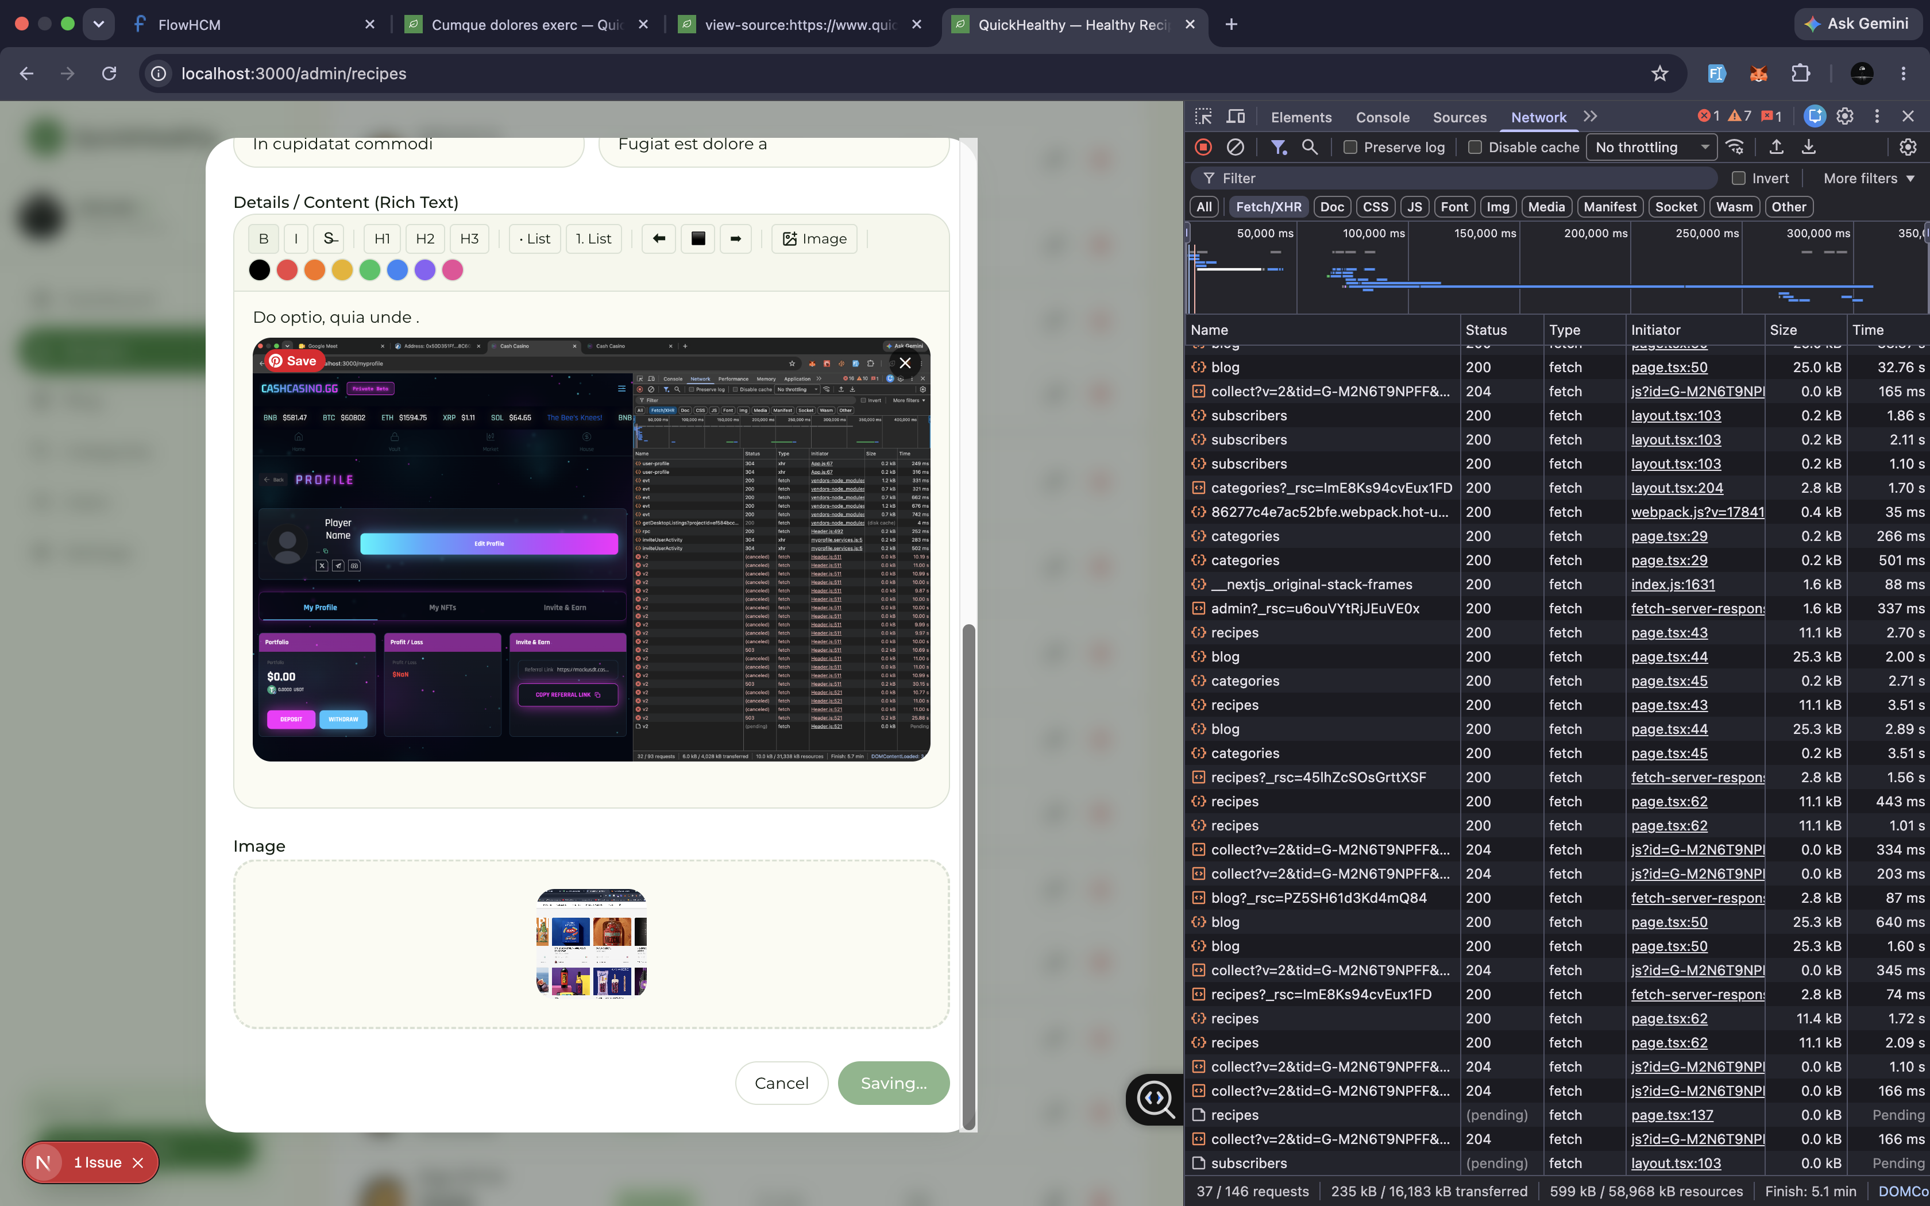Insert an image in rich text editor
The height and width of the screenshot is (1206, 1930).
(x=815, y=238)
